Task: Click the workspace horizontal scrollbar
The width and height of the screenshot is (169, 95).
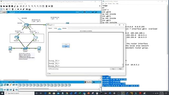Action: [x=16, y=80]
